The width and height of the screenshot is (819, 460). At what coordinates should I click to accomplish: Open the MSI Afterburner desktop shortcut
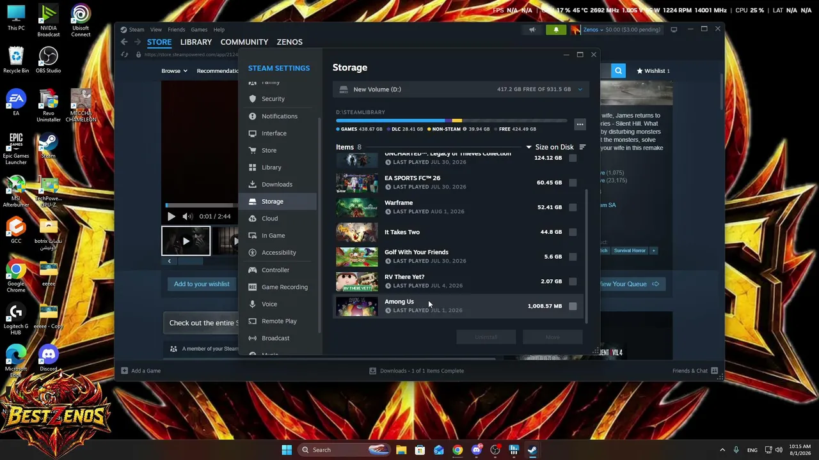tap(16, 192)
